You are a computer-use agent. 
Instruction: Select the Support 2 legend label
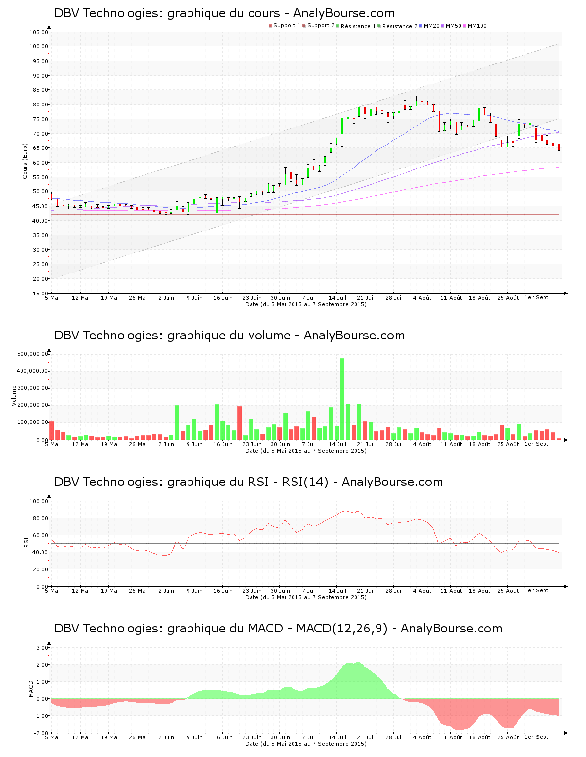(x=321, y=26)
